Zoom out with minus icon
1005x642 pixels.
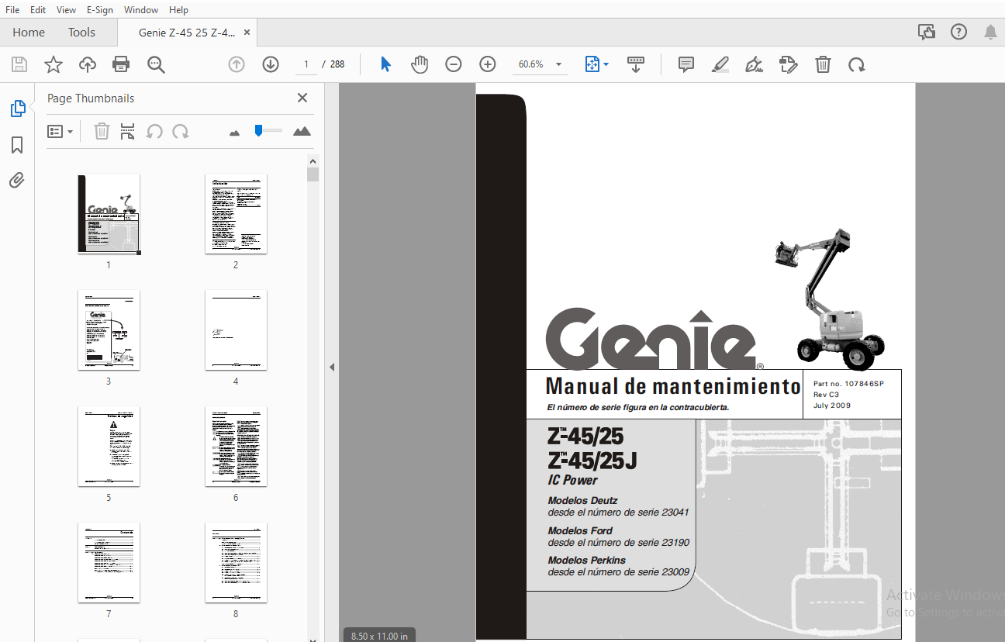(x=454, y=64)
